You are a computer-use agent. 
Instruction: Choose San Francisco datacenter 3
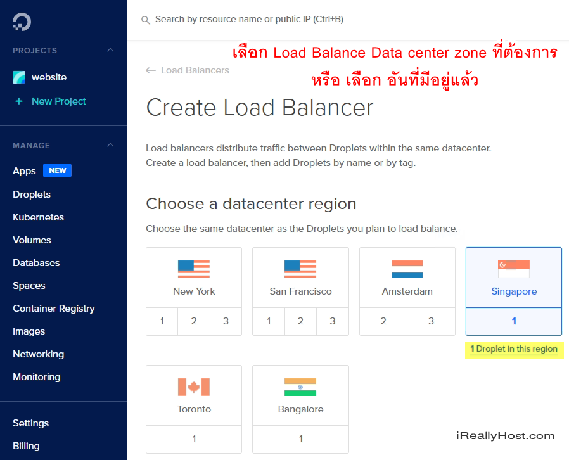tap(333, 321)
